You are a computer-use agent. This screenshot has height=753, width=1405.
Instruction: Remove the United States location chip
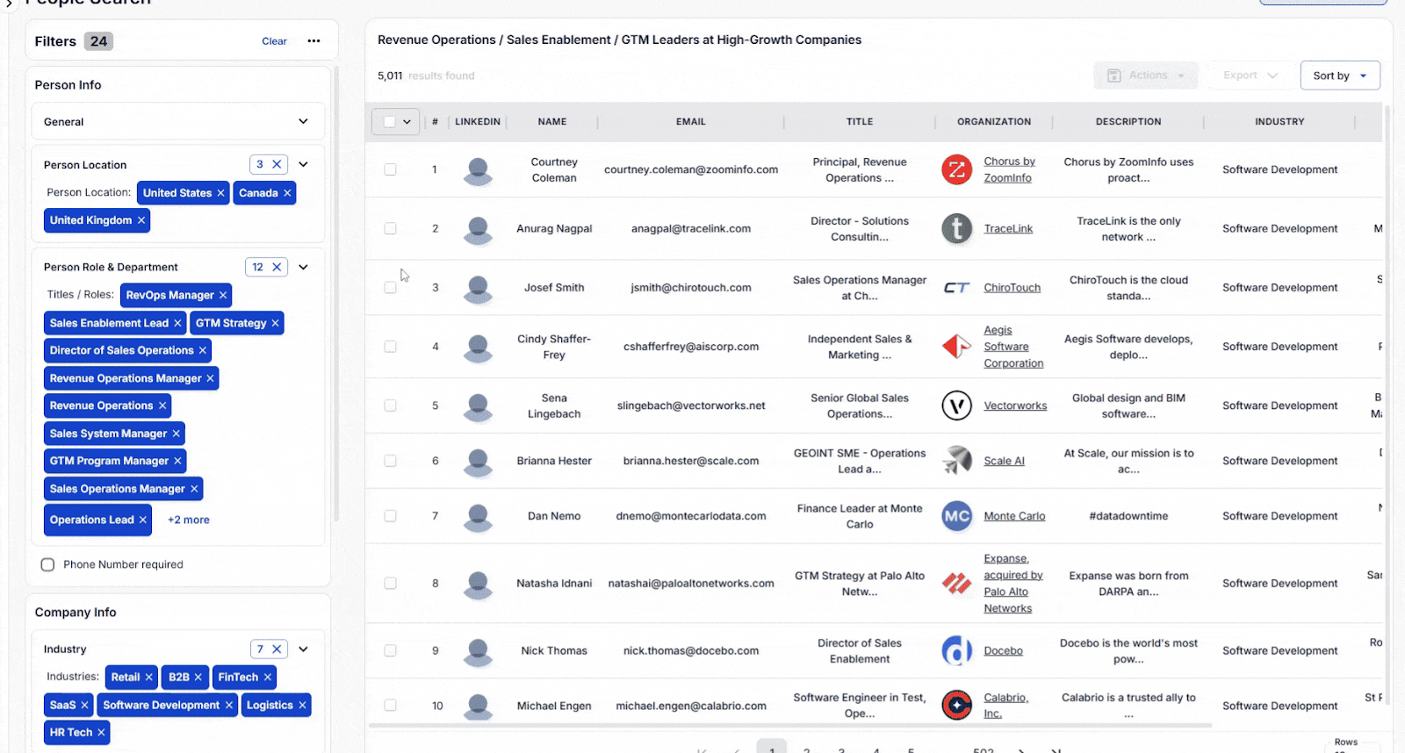click(220, 193)
